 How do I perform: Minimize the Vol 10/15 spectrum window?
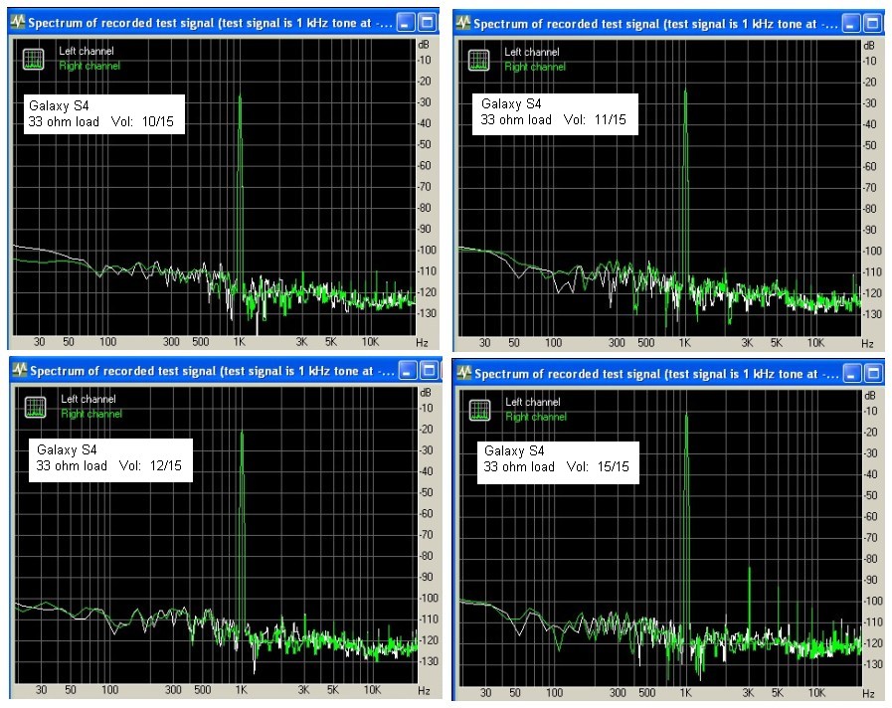pos(407,22)
